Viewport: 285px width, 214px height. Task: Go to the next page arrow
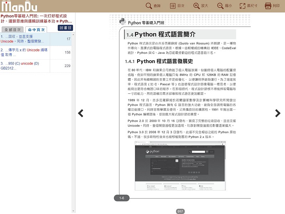tap(278, 113)
